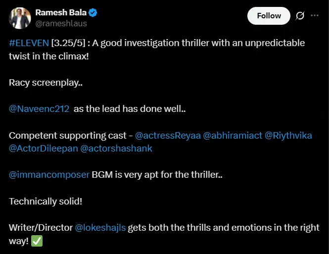Open the @actressReyaa profile mention

coord(168,135)
